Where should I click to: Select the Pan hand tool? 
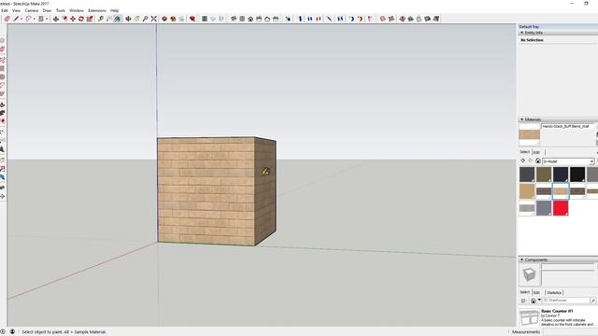[136, 19]
